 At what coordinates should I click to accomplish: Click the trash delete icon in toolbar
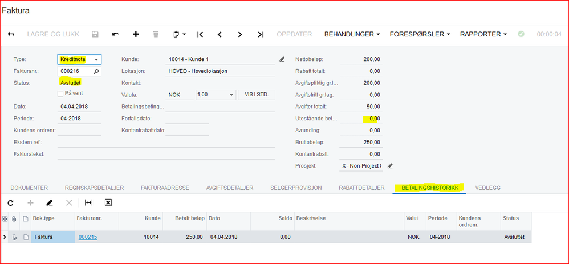[156, 35]
